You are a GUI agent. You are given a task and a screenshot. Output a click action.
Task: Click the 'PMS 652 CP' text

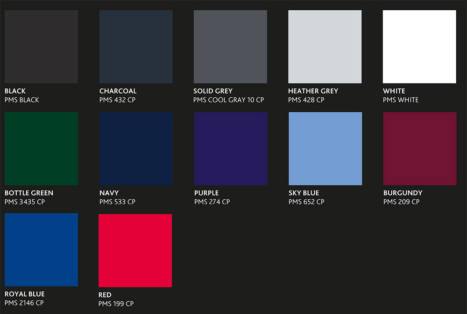point(306,202)
